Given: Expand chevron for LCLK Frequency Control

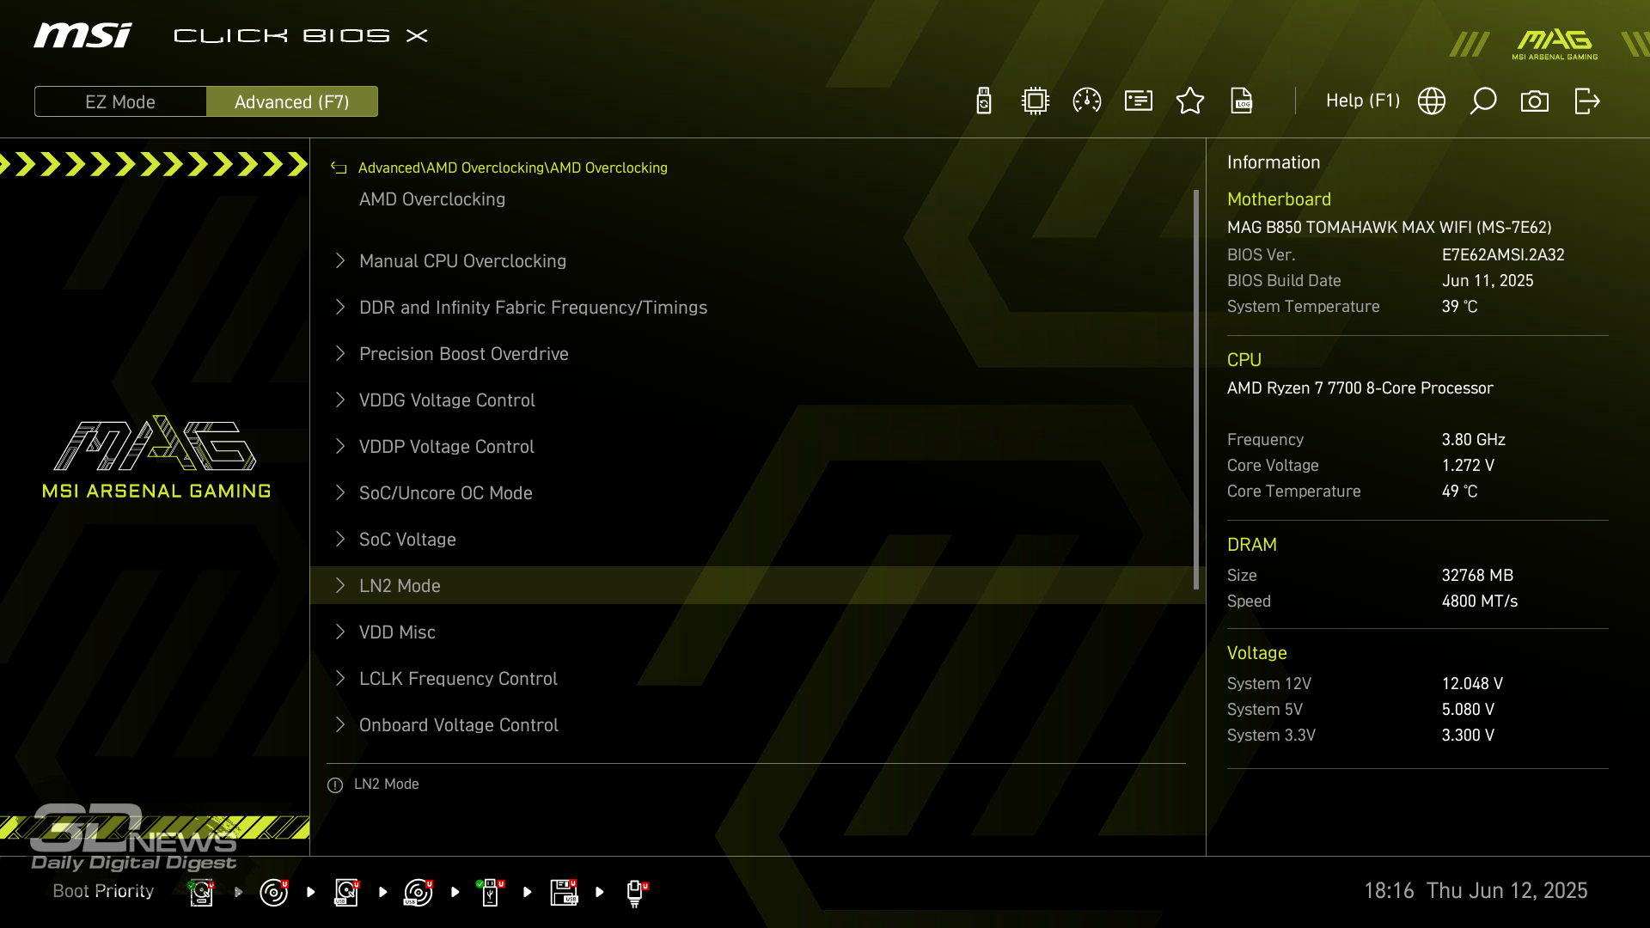Looking at the screenshot, I should click(x=340, y=678).
